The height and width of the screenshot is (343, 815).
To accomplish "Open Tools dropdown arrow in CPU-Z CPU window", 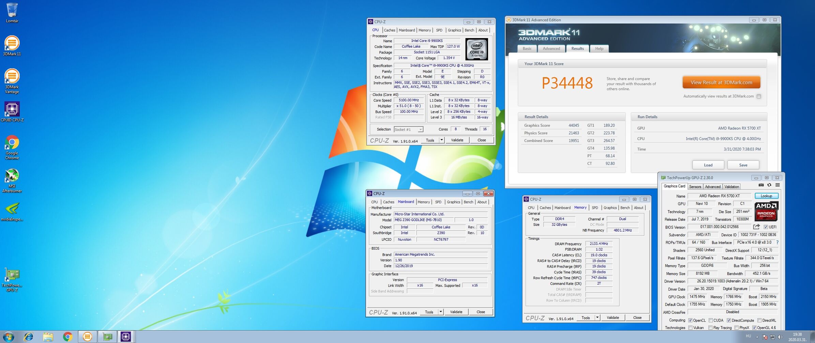I will (x=441, y=140).
